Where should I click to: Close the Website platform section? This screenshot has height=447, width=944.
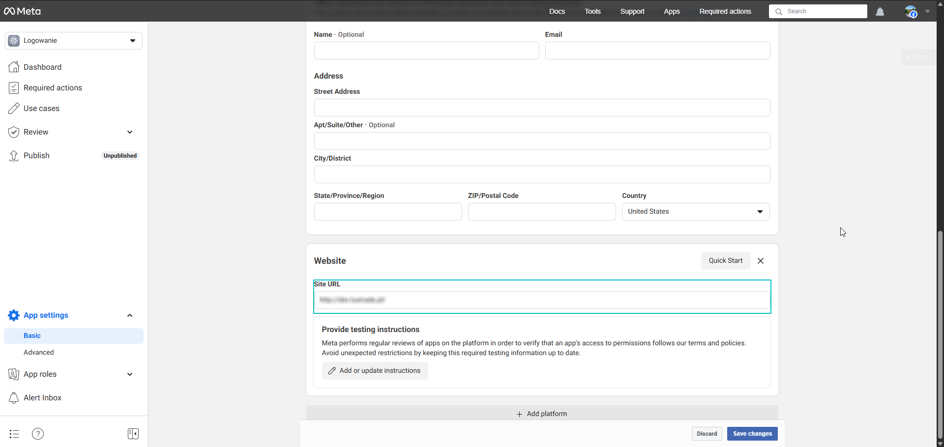pos(760,261)
